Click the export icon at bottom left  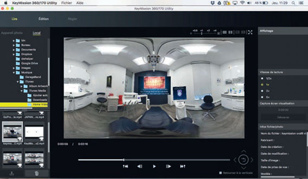(11, 173)
